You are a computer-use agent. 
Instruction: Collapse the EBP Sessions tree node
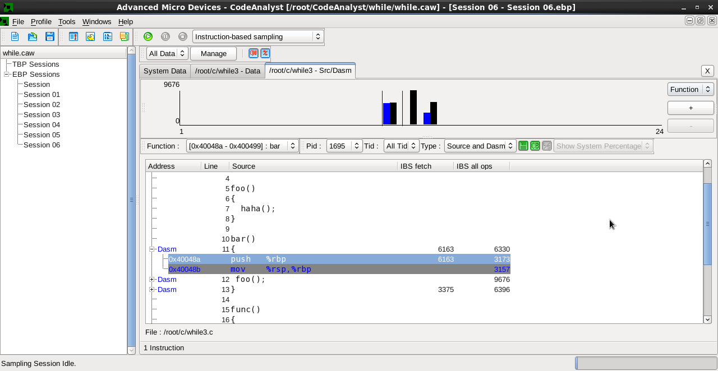click(7, 74)
